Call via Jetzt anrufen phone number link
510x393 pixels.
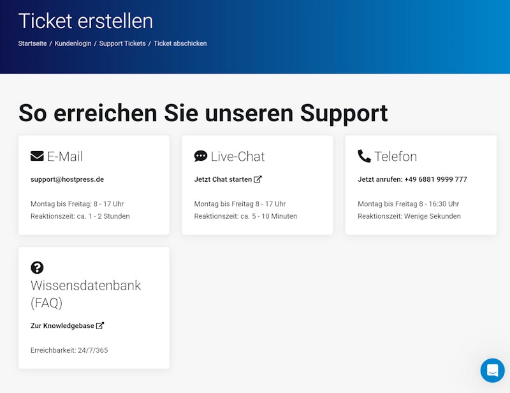(x=412, y=179)
